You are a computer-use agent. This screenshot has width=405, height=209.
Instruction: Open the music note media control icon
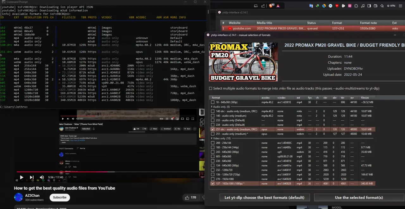point(363,6)
